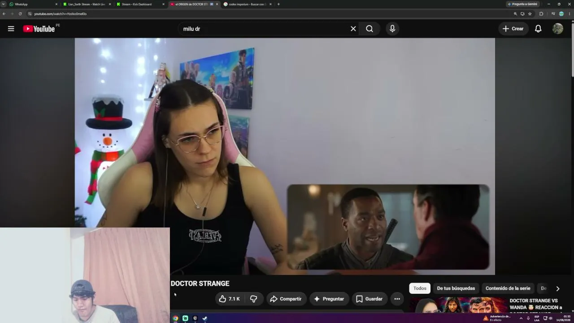Click the YouTube video player
Image resolution: width=574 pixels, height=323 pixels.
(x=285, y=156)
